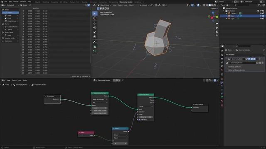Hide the Collection in viewport via eye icon

tap(261, 11)
